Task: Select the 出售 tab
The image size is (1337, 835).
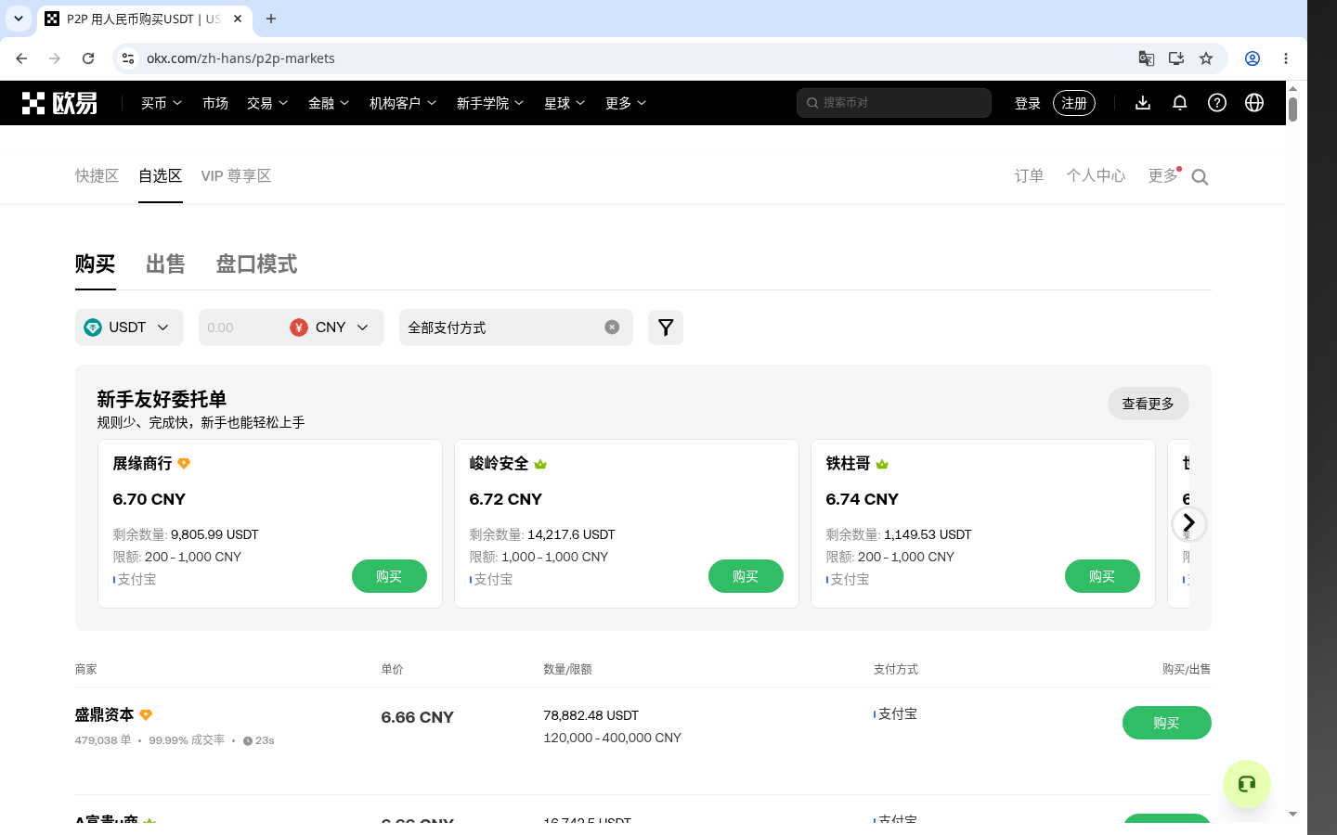Action: pyautogui.click(x=165, y=264)
